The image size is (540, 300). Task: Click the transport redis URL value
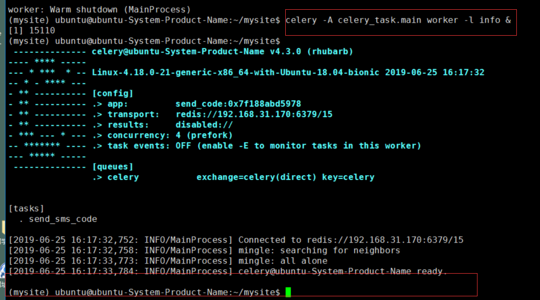click(x=254, y=114)
